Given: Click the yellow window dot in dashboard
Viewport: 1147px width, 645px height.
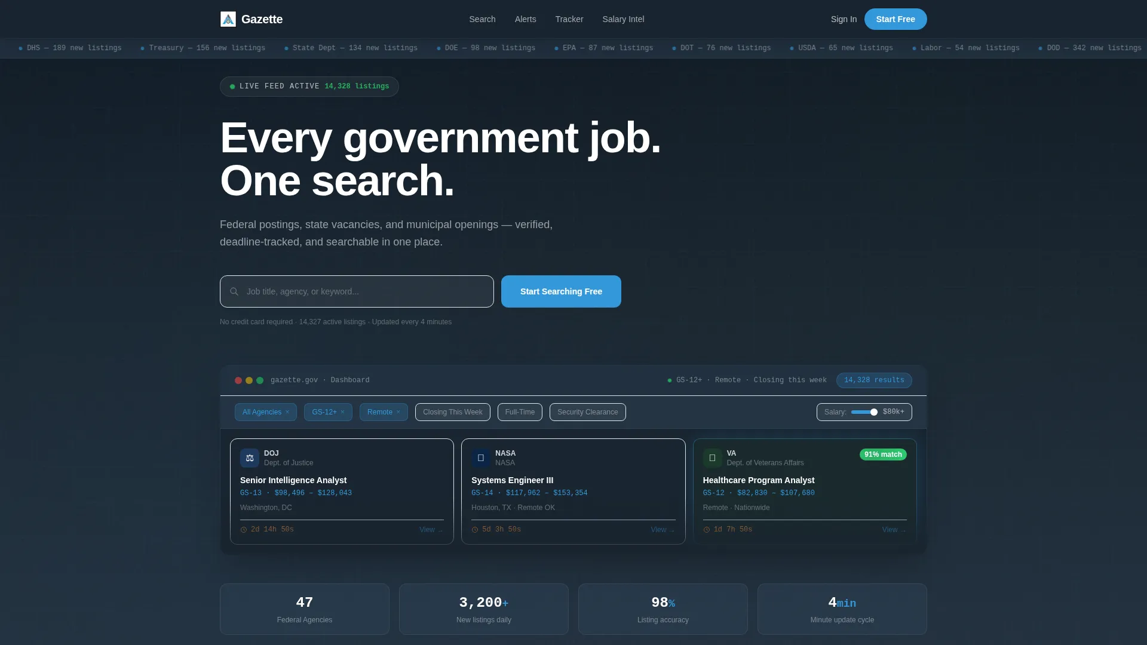Looking at the screenshot, I should 249,380.
